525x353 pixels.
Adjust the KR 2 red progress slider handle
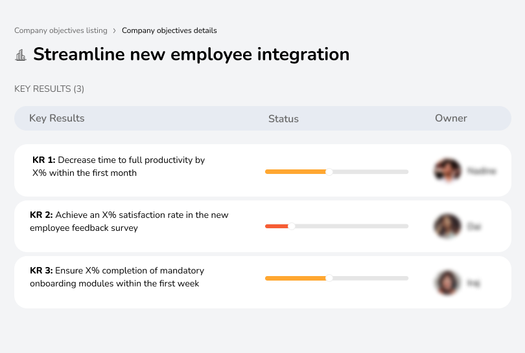click(292, 226)
